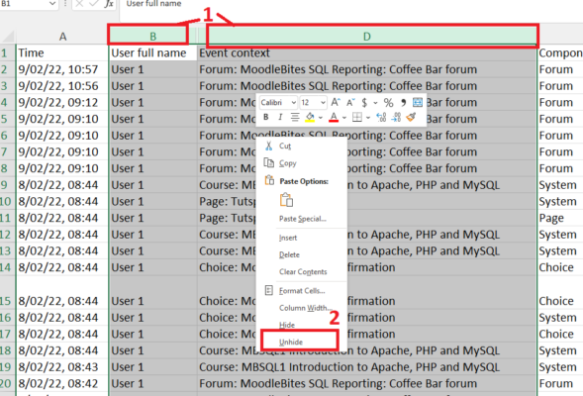
Task: Apply yellow fill color swatch
Action: (x=310, y=118)
